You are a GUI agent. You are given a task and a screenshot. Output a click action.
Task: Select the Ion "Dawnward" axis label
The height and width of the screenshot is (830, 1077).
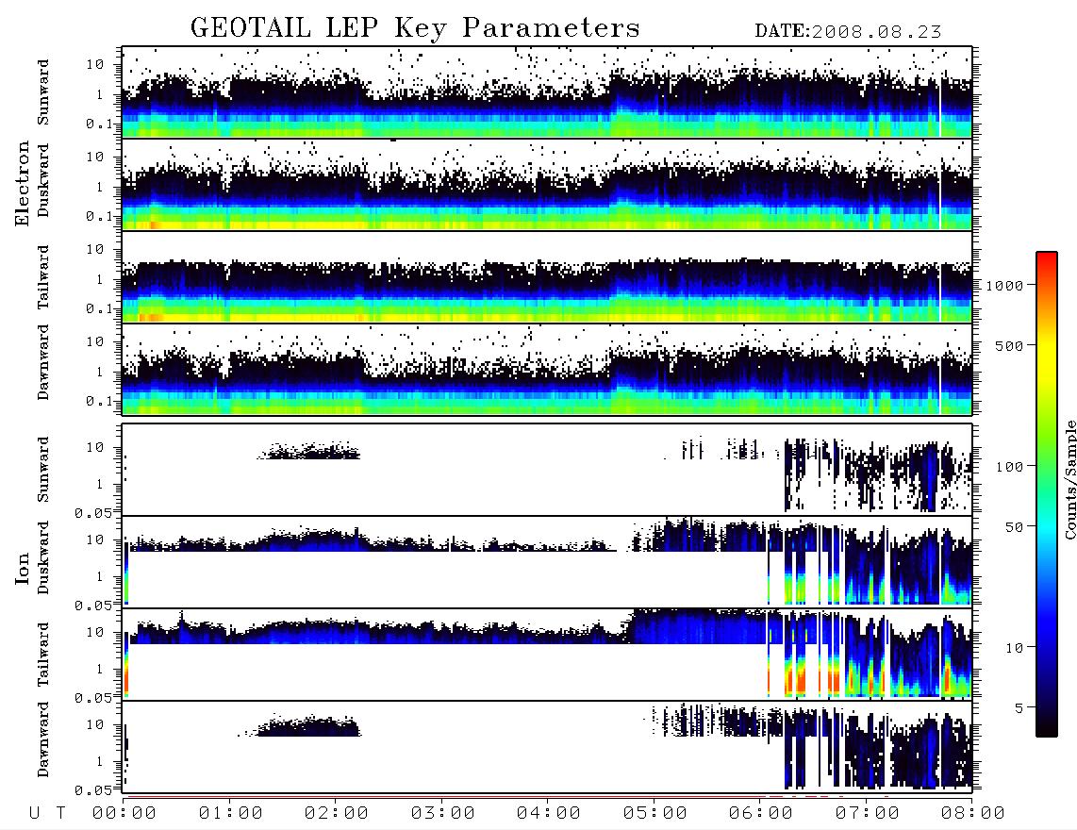[43, 739]
